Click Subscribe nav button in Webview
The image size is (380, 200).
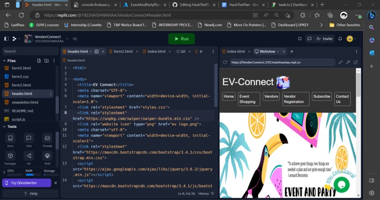pos(322,96)
